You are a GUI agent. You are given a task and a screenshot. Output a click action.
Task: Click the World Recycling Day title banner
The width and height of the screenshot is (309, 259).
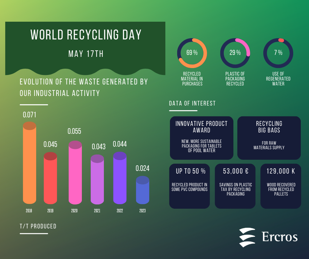pos(85,43)
